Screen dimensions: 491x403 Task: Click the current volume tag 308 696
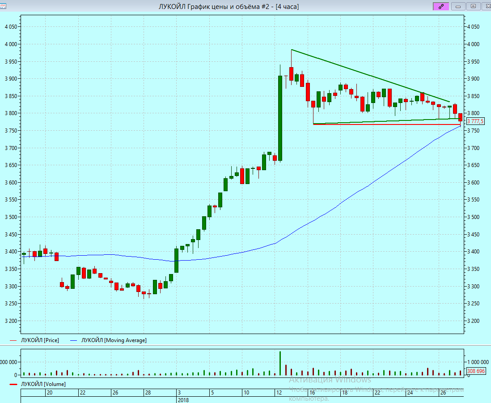pyautogui.click(x=476, y=371)
